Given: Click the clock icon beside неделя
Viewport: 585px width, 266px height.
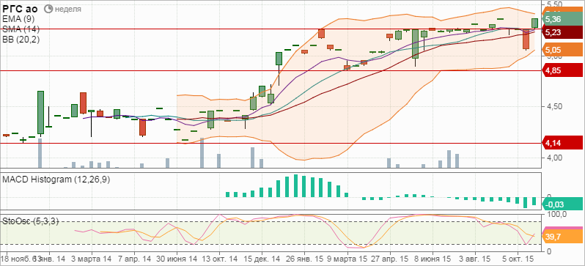Looking at the screenshot, I should pyautogui.click(x=48, y=9).
